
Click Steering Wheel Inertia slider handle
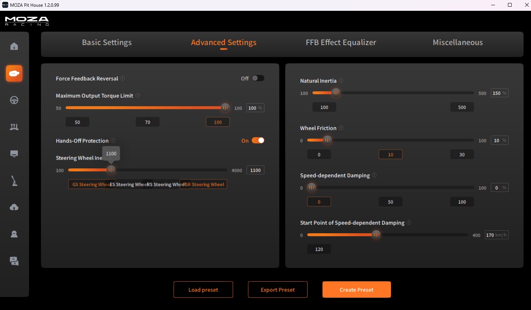pyautogui.click(x=111, y=170)
